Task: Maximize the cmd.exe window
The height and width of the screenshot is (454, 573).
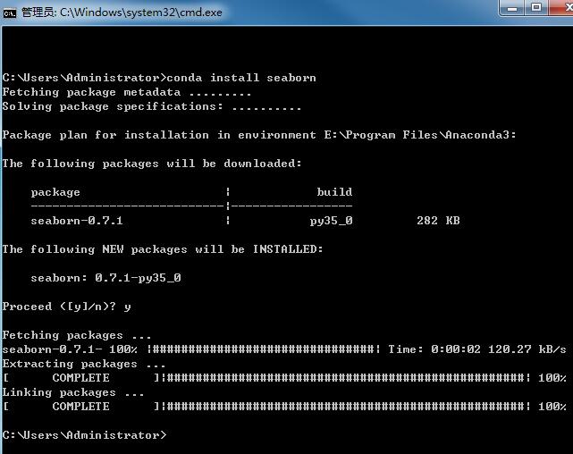Action: 536,7
